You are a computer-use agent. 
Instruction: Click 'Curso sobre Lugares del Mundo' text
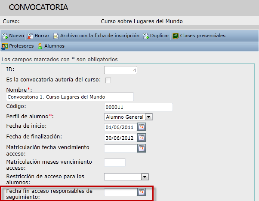(142, 21)
